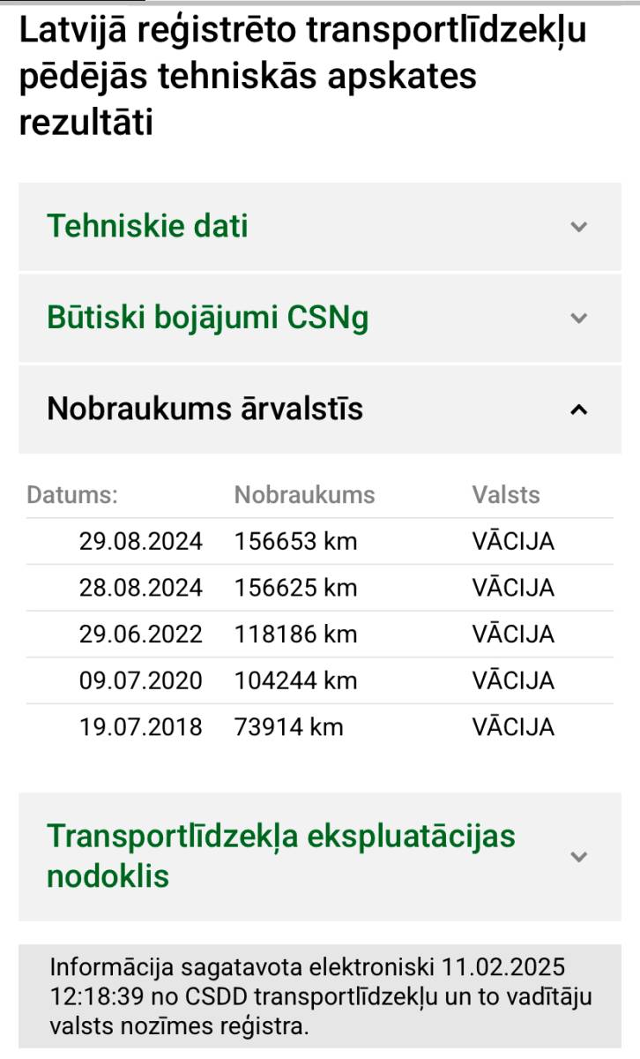
Task: Click the chevron beside Transportlīdzekļa ekspluatācijas nodoklis
Action: point(578,856)
